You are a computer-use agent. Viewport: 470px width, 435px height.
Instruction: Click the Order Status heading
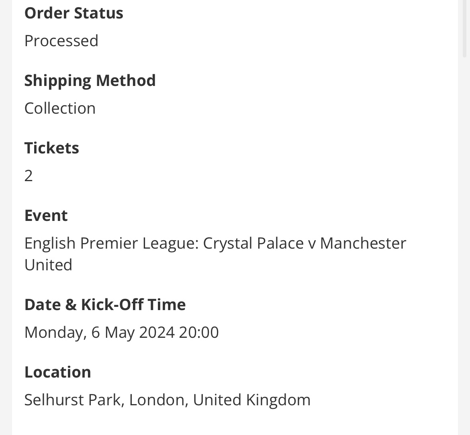coord(74,13)
